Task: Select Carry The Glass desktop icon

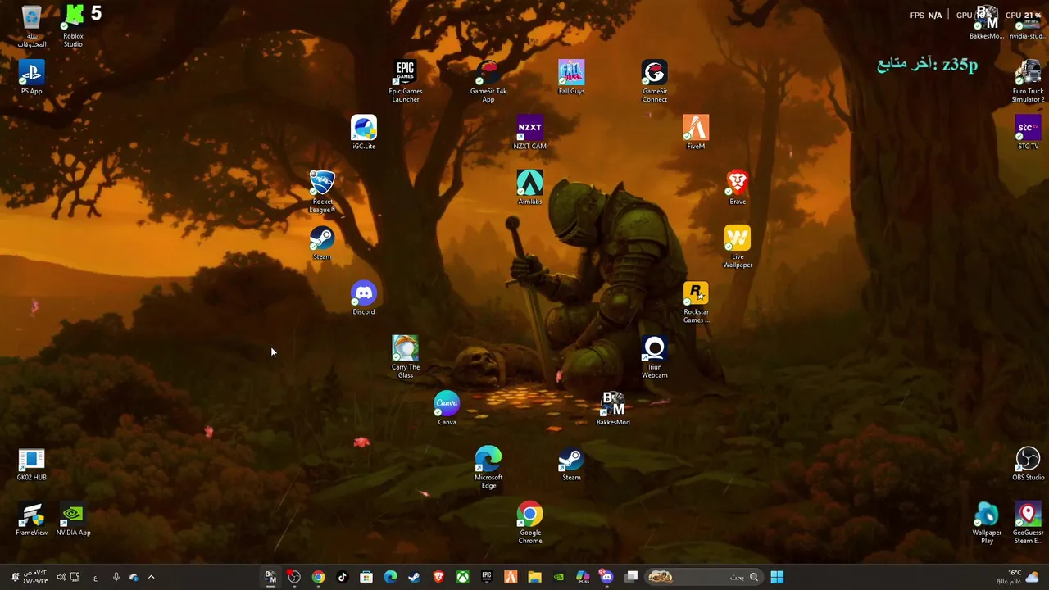Action: coord(405,356)
